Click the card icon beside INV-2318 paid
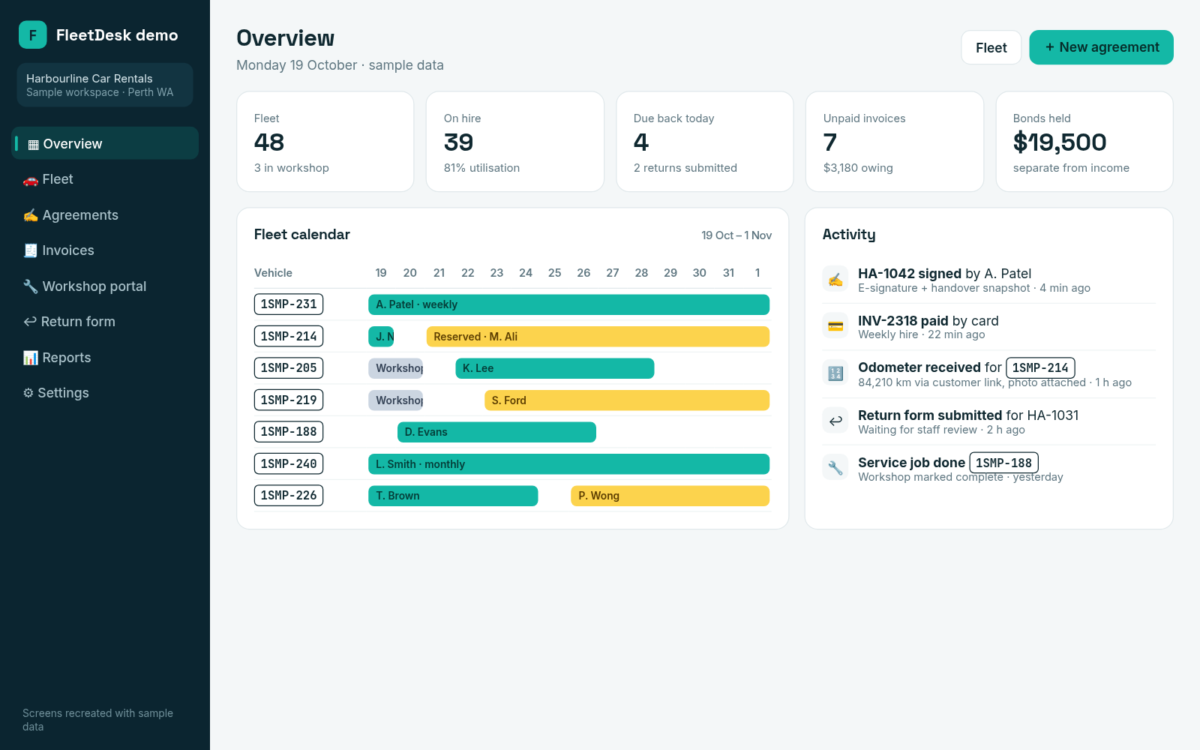 point(835,326)
